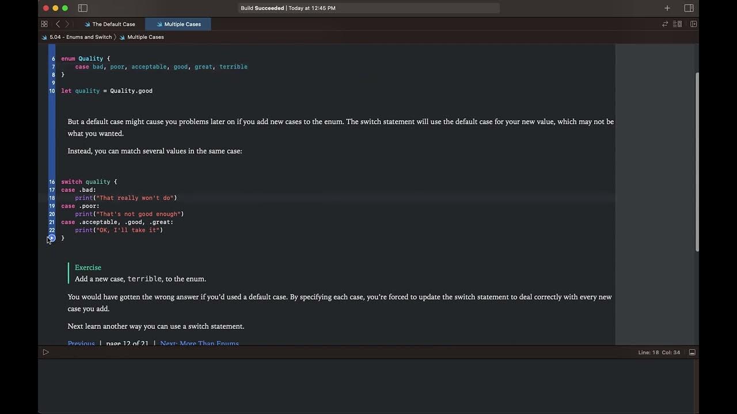Click the plus Library button
Image resolution: width=737 pixels, height=414 pixels.
tap(667, 8)
